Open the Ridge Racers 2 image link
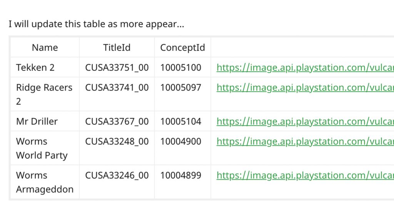 [305, 88]
